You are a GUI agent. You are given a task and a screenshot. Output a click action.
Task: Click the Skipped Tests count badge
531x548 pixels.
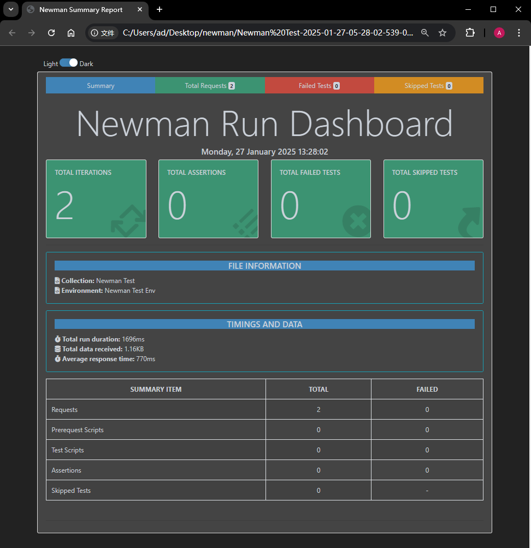coord(449,86)
